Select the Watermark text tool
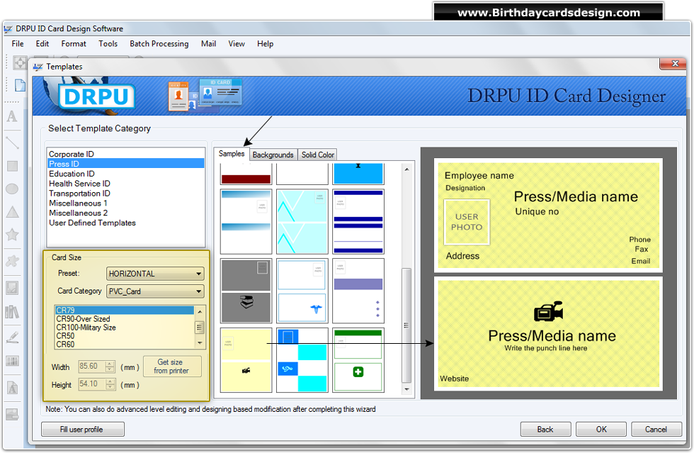The height and width of the screenshot is (453, 694). coord(12,388)
